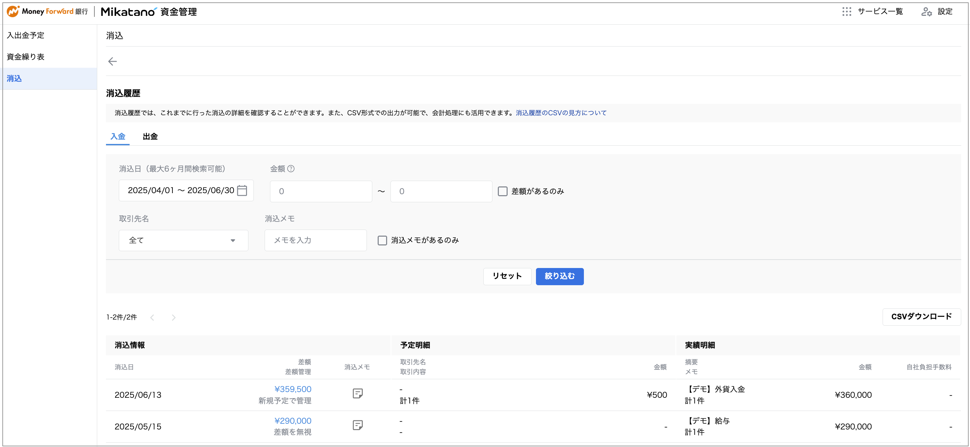Click the ¥500 planned amount

click(x=657, y=395)
